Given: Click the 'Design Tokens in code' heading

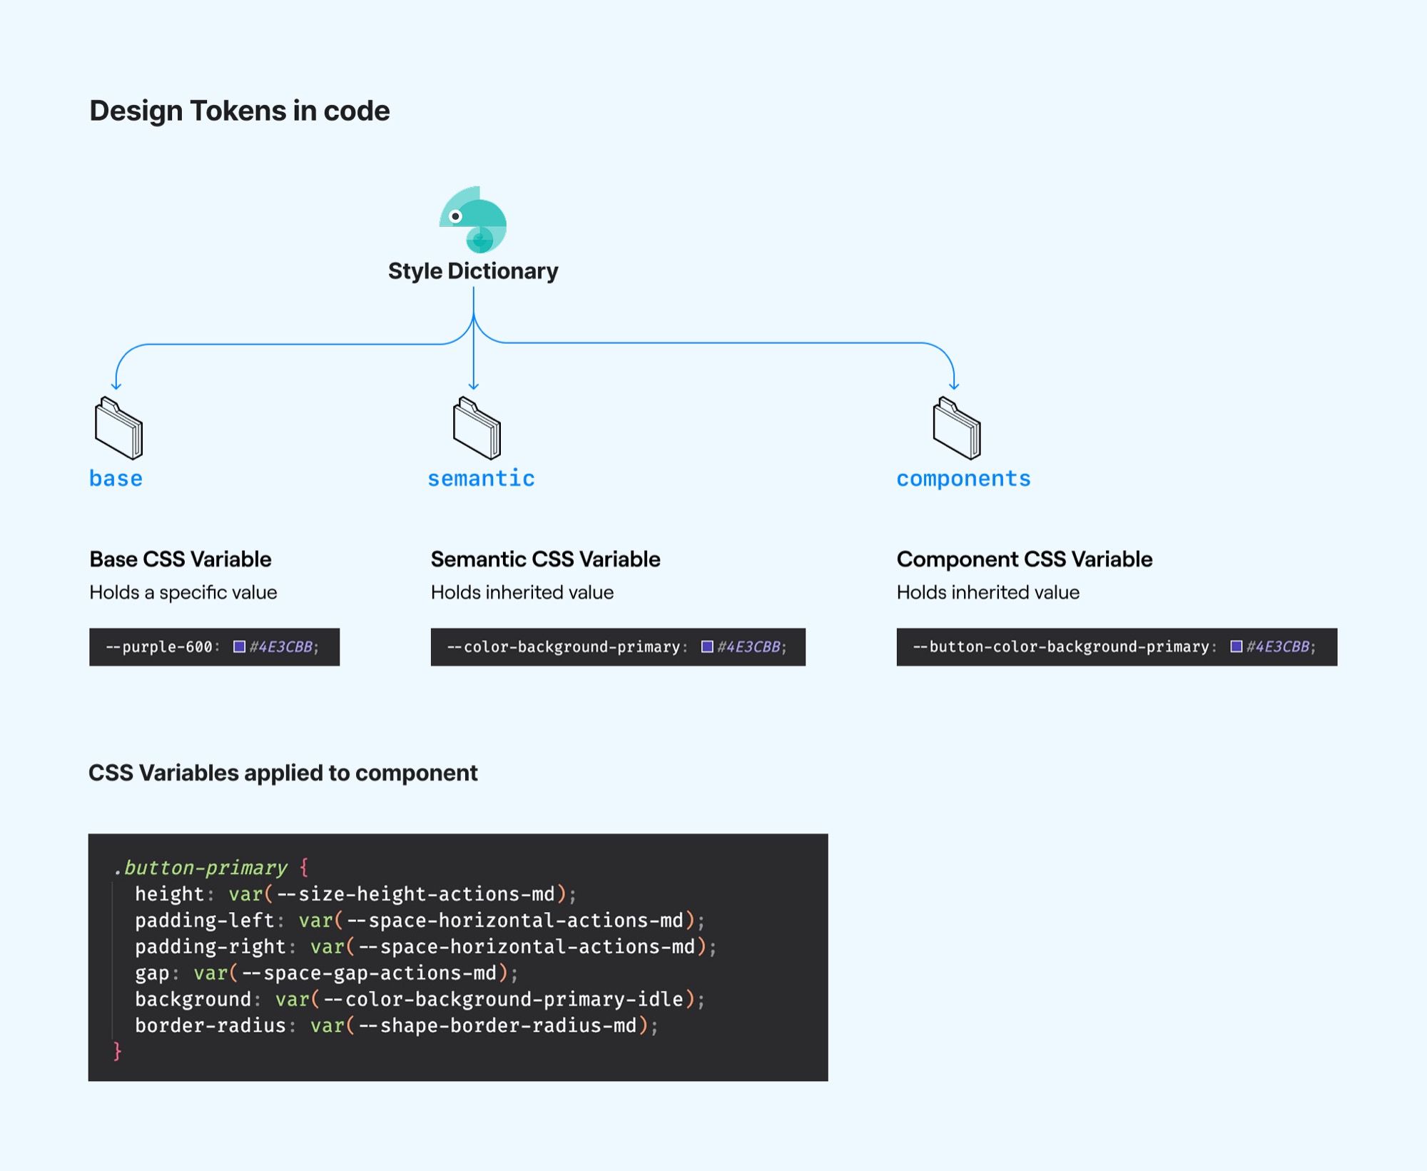Looking at the screenshot, I should point(240,111).
